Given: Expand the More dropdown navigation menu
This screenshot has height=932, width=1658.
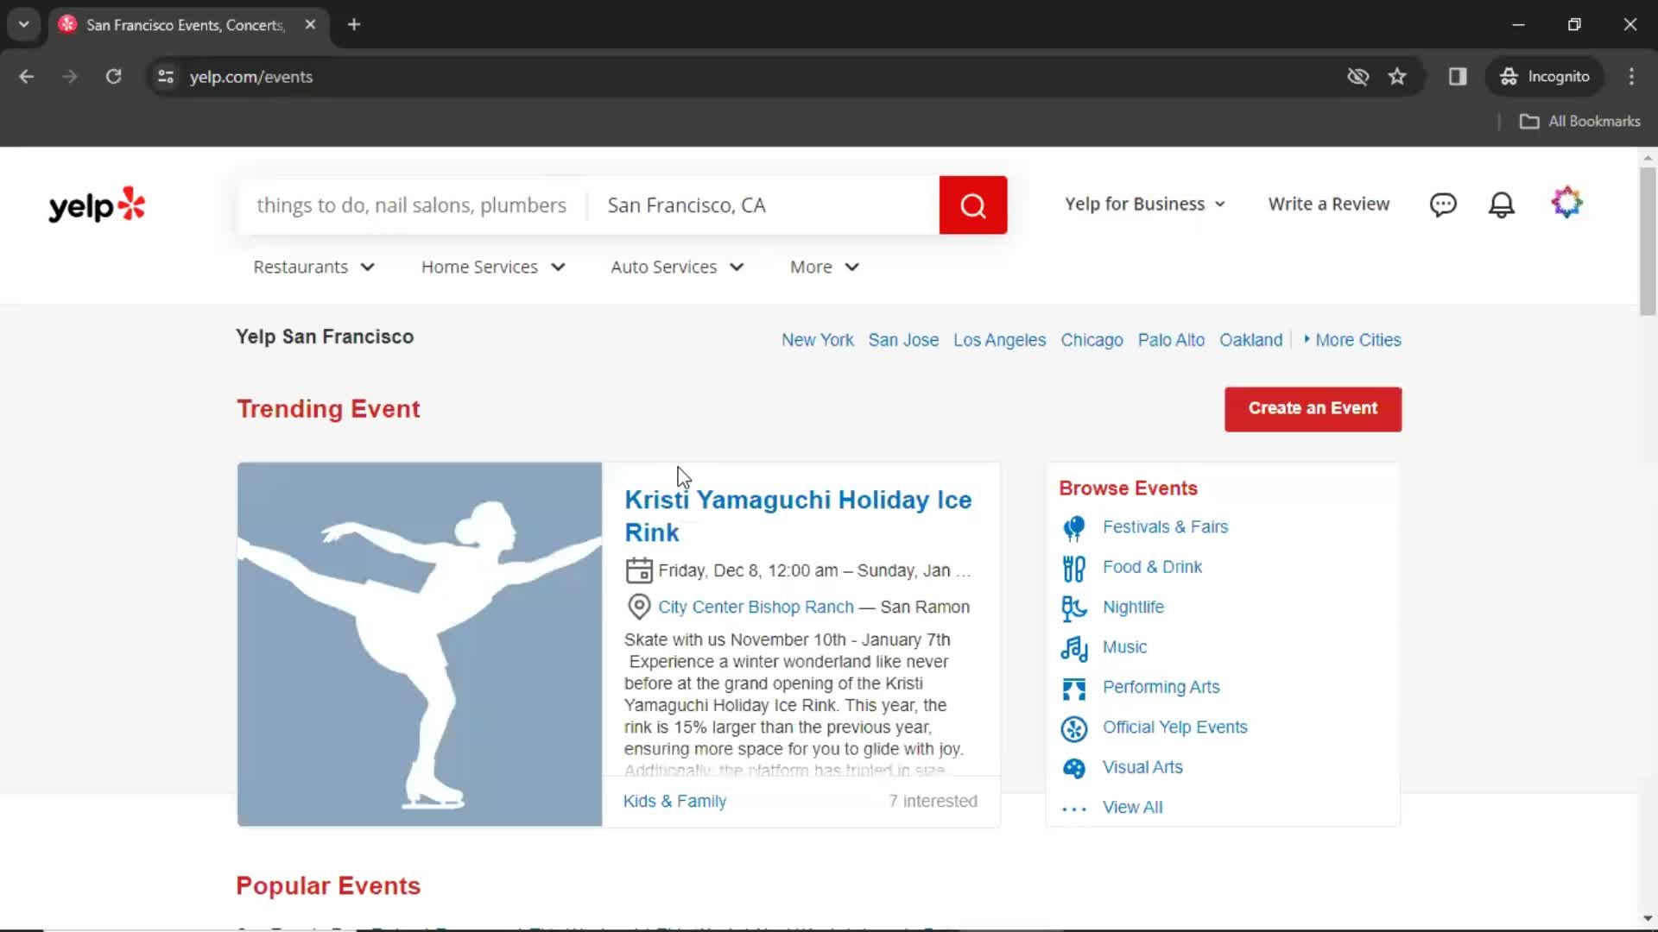Looking at the screenshot, I should pos(823,267).
